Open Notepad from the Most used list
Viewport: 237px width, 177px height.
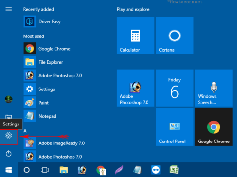(x=40, y=116)
